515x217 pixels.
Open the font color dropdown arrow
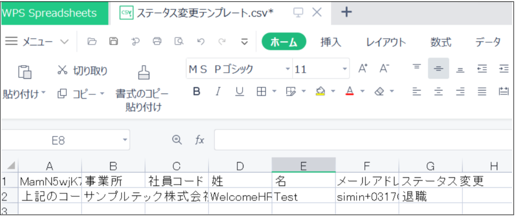[x=363, y=91]
